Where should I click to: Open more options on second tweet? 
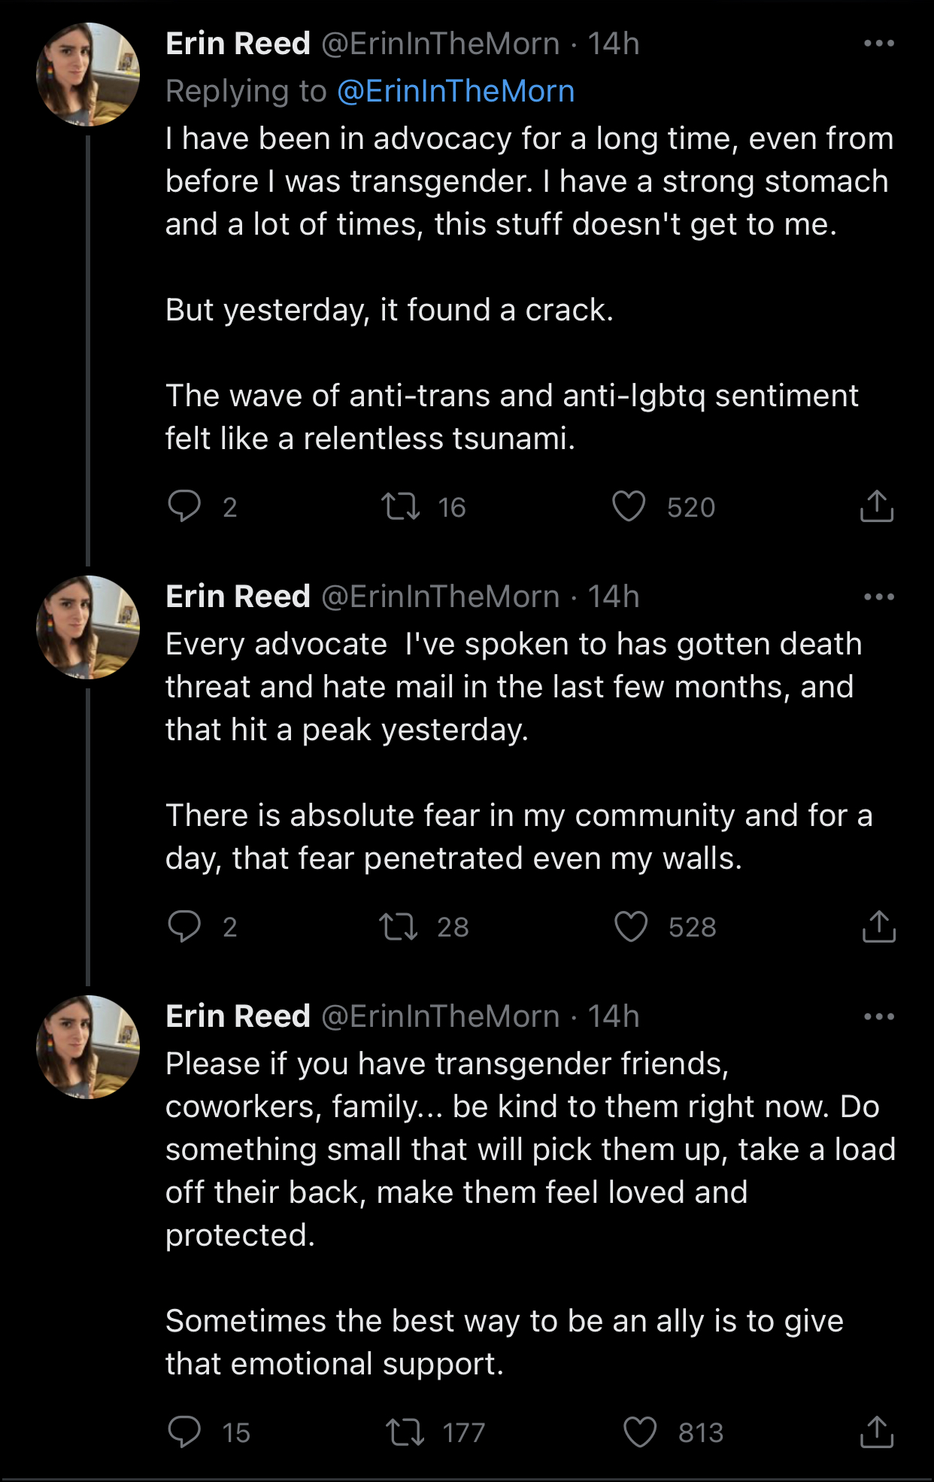pyautogui.click(x=878, y=597)
